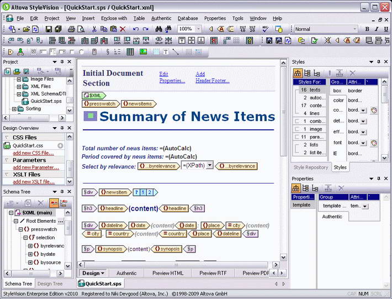
Task: Open the zoom 100% dropdown
Action: (x=198, y=29)
